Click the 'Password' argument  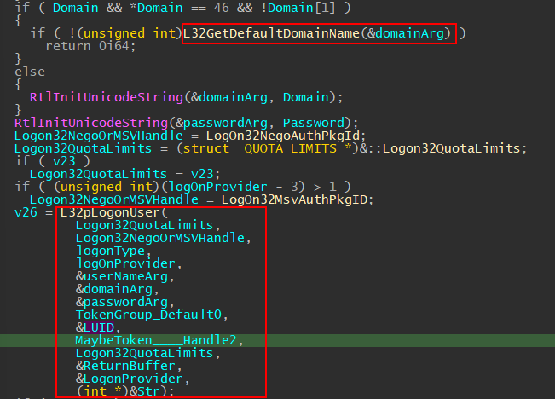(x=313, y=123)
